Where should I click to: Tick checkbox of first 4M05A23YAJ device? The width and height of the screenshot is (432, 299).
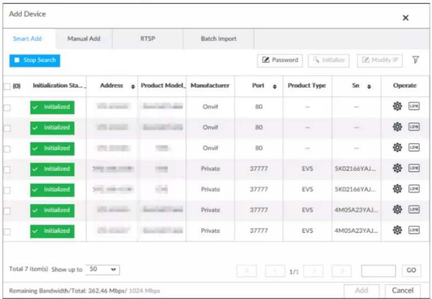pyautogui.click(x=7, y=210)
